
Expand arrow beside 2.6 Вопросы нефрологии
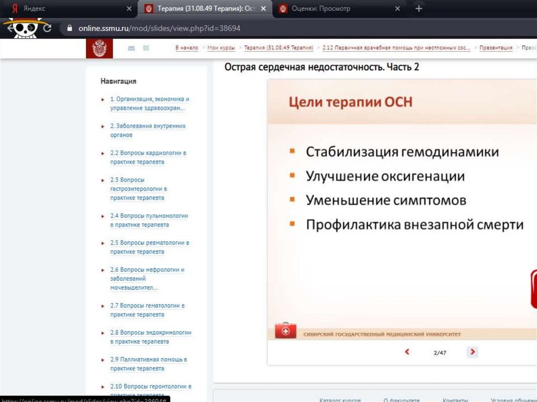point(103,270)
